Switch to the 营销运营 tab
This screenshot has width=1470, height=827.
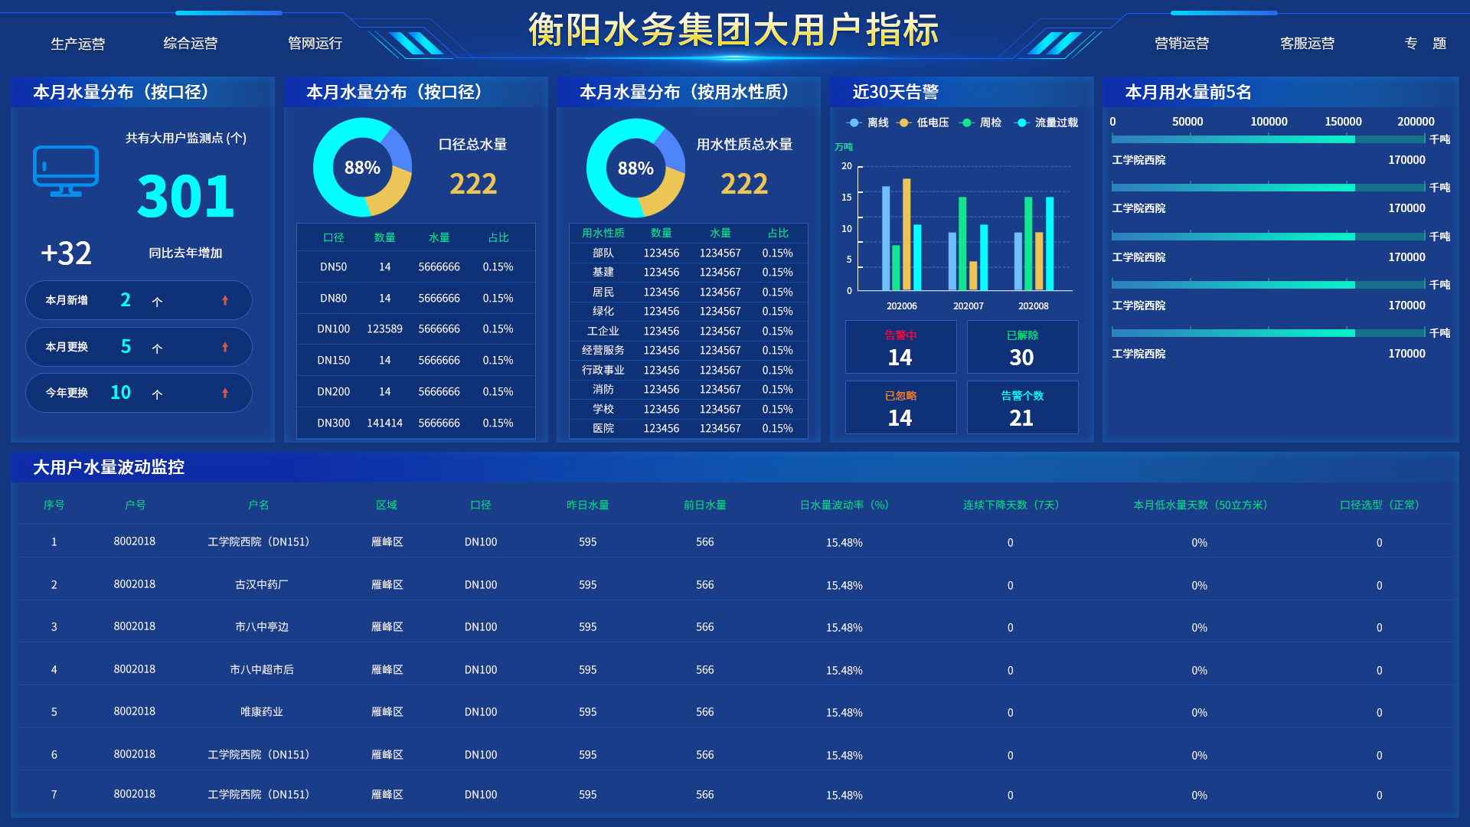[1181, 44]
